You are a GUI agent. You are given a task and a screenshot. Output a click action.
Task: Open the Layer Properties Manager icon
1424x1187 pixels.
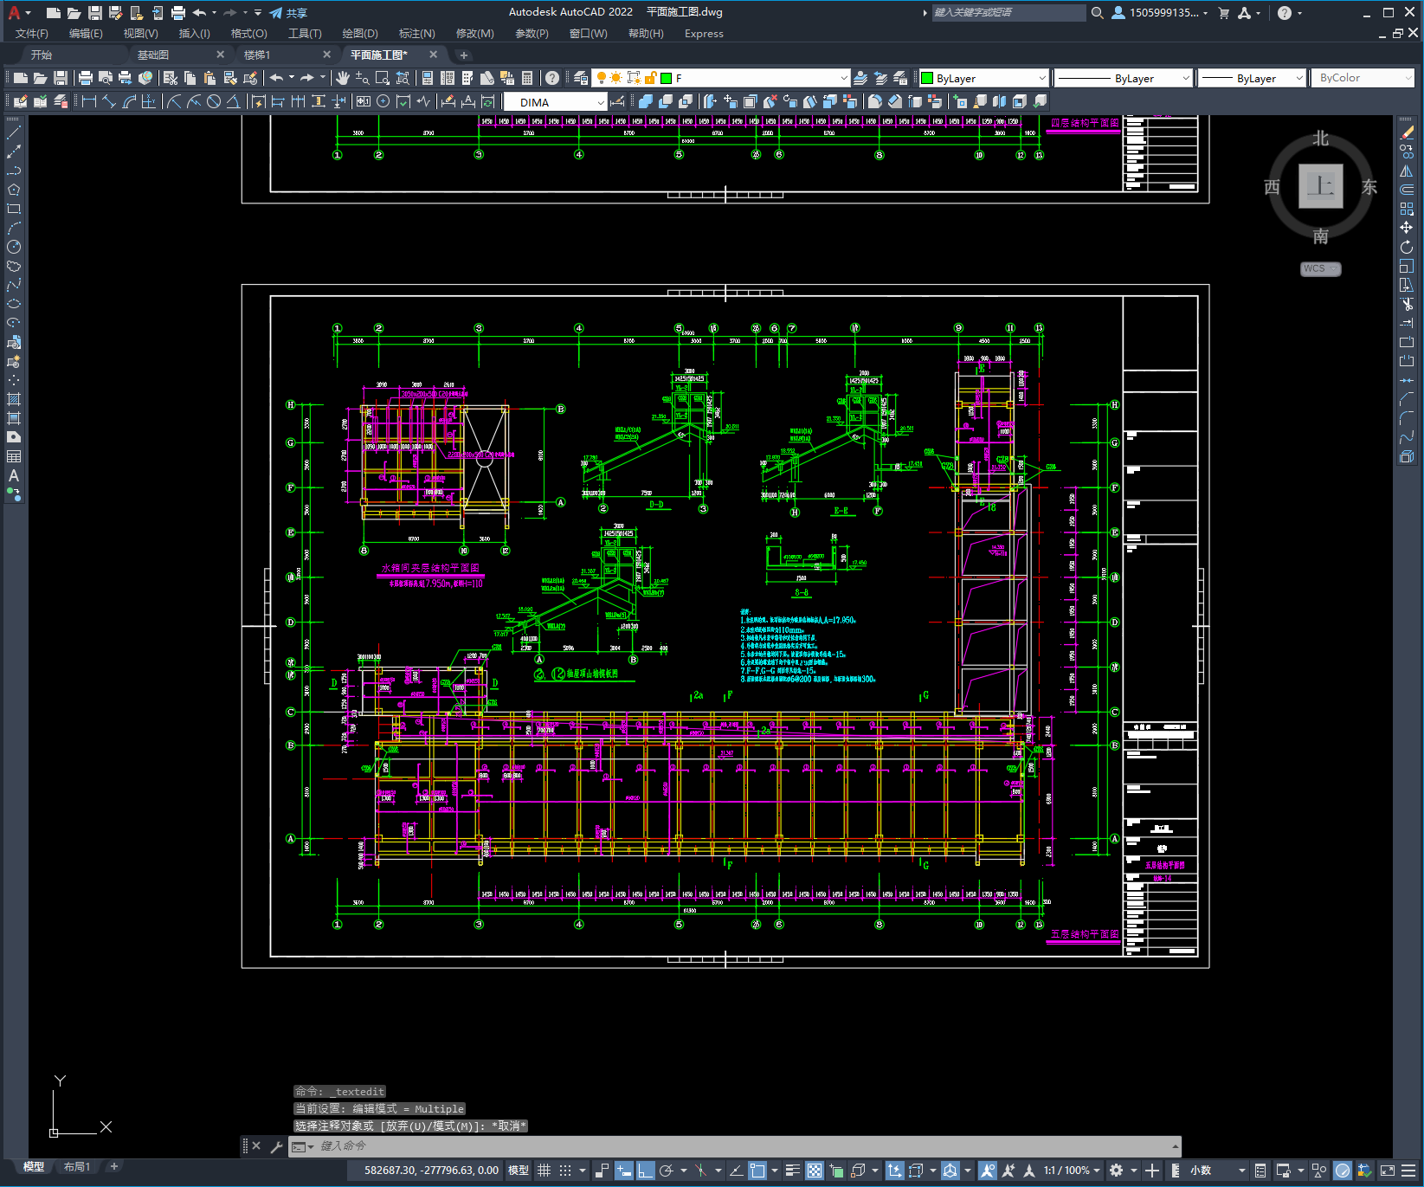tap(580, 78)
